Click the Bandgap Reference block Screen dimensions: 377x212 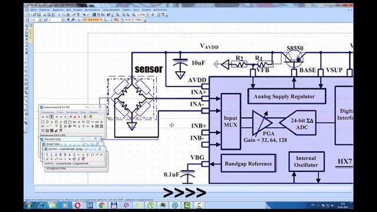coord(249,164)
